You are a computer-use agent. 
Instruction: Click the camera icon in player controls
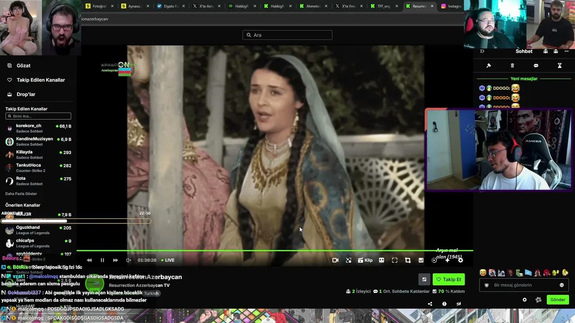coord(335,260)
